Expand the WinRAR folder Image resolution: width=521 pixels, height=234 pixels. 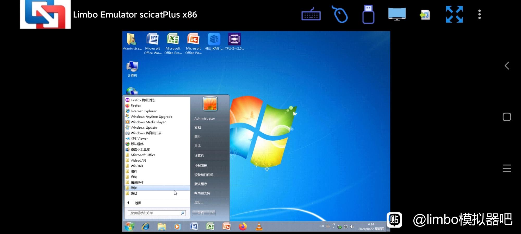pos(157,166)
